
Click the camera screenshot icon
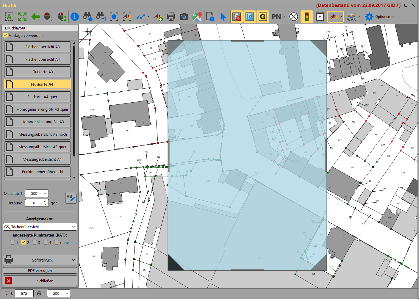184,17
